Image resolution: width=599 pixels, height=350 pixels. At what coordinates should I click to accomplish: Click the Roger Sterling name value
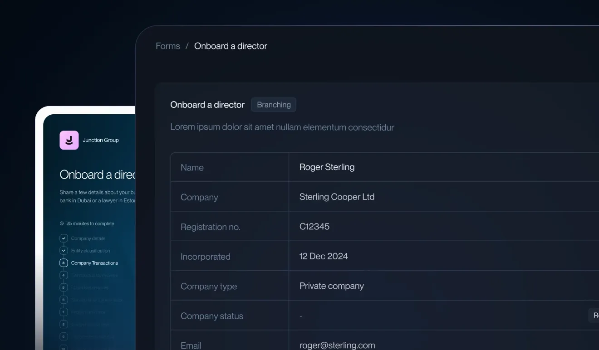(327, 167)
